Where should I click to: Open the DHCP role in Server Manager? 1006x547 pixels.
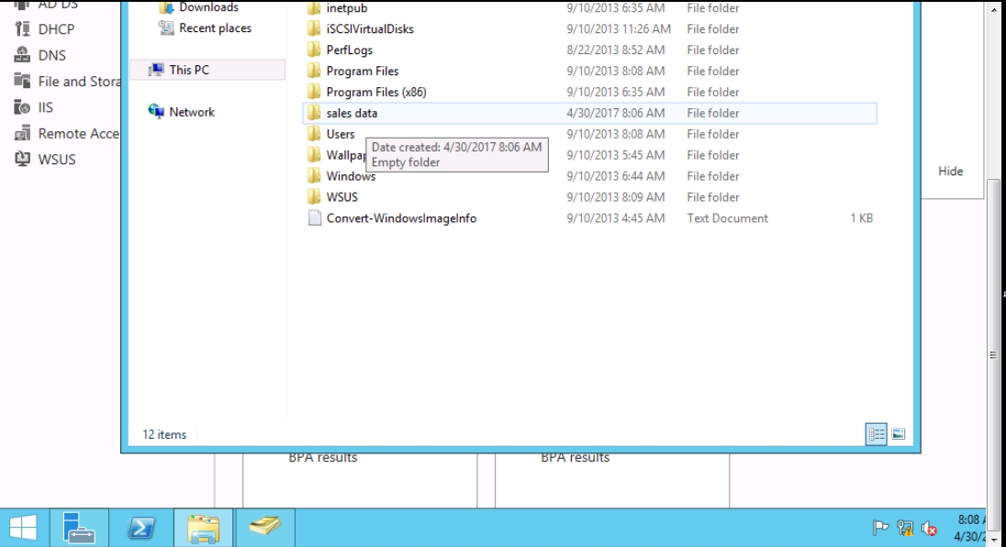56,29
